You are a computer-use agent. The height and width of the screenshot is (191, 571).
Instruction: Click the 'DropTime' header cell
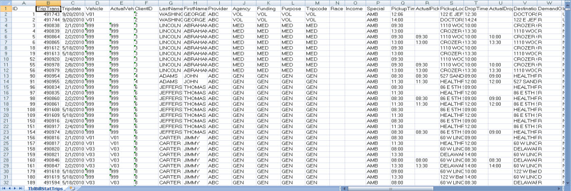pyautogui.click(x=476, y=8)
